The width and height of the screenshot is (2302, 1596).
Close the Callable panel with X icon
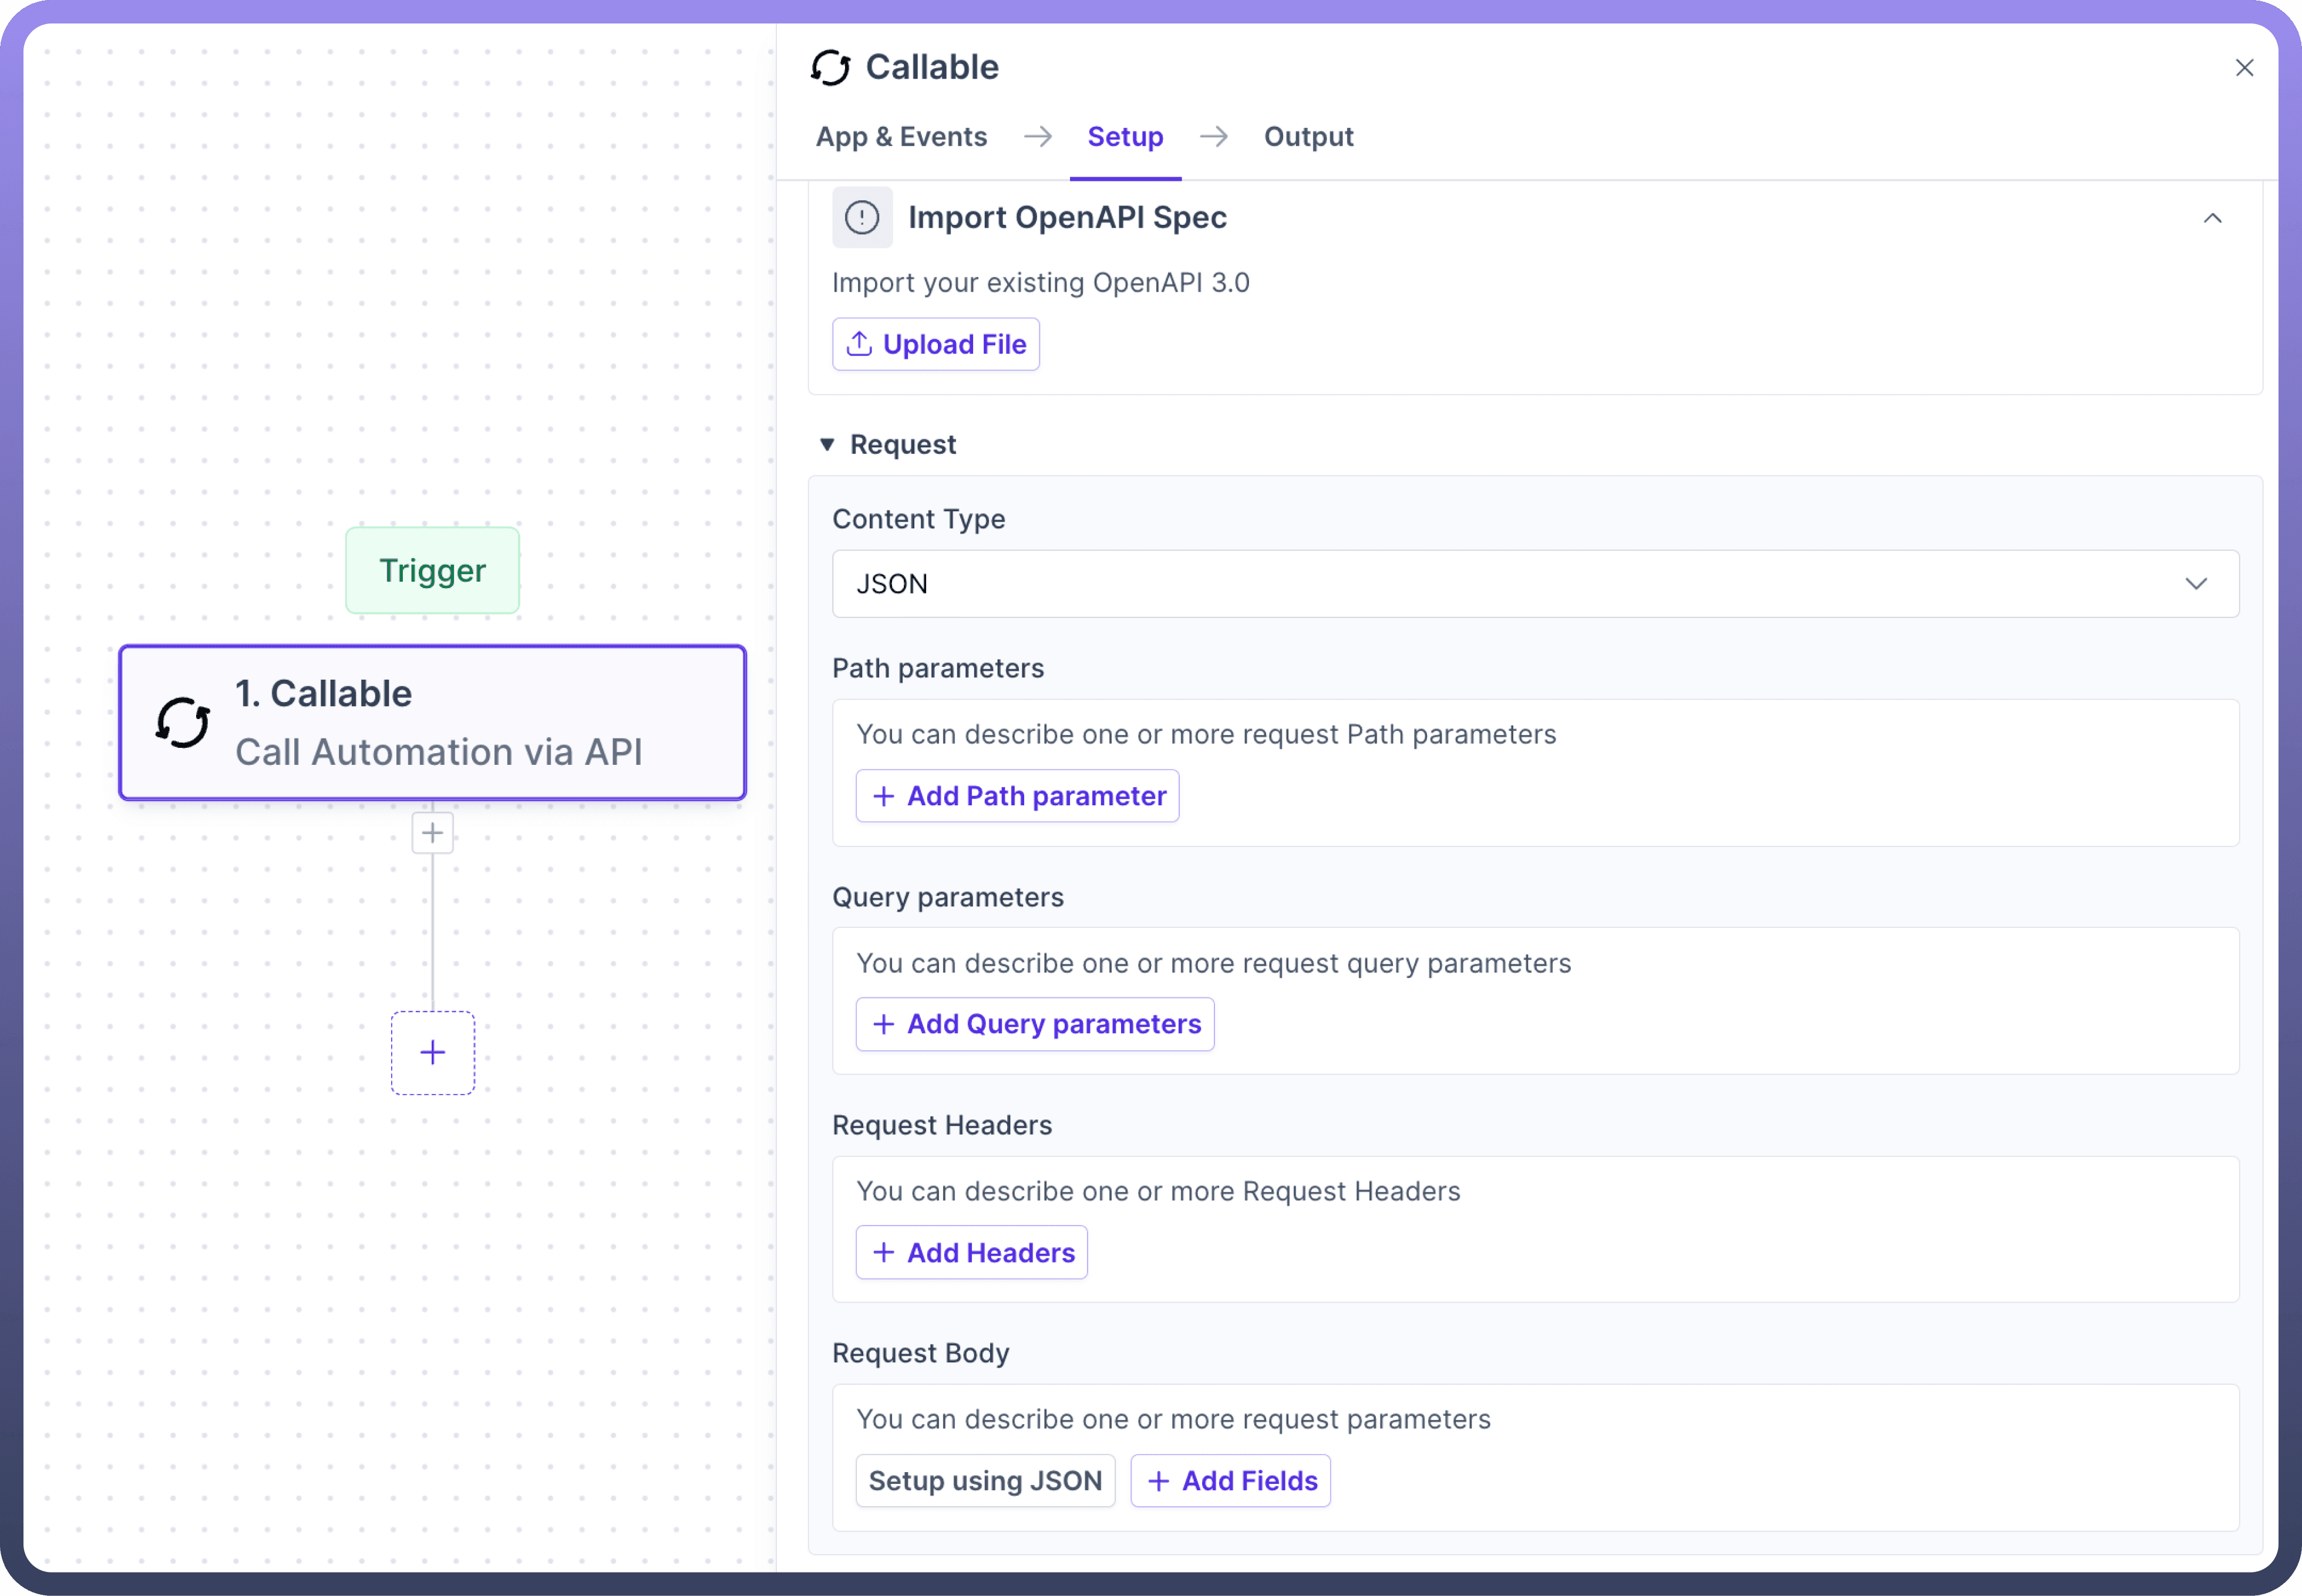[x=2244, y=68]
